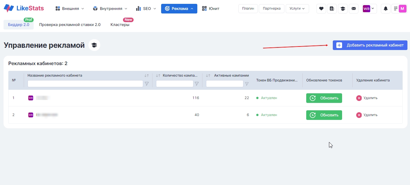This screenshot has height=185, width=410.
Task: Click the training cap icon beside page title
Action: [x=94, y=45]
